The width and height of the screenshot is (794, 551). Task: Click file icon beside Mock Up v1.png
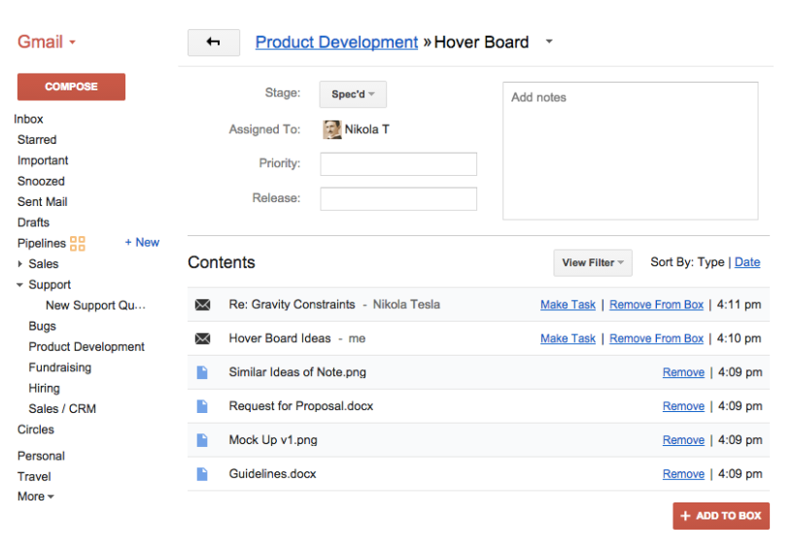pos(202,440)
